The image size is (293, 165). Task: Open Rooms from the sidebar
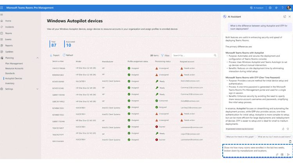(x=9, y=33)
